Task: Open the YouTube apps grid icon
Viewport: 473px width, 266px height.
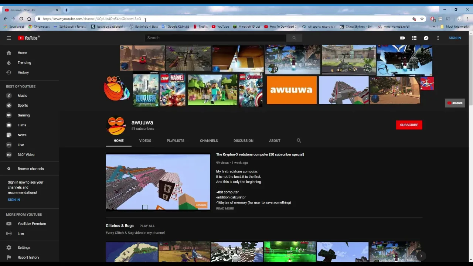Action: pos(414,38)
